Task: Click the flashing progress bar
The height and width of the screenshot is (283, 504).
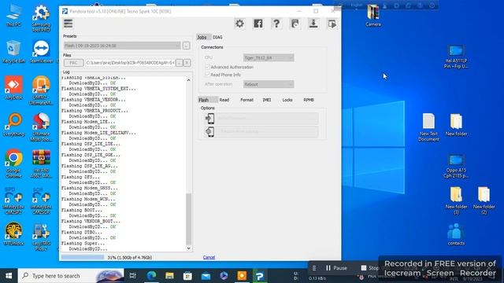Action: click(x=83, y=257)
